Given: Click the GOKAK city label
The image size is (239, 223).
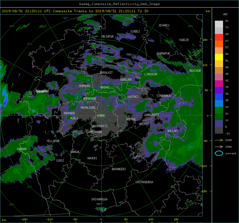Looking at the screenshot, I should coord(59,74).
